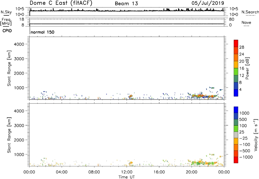Viewport: 259px width, 179px height.
Task: Click the 'Nave' legend label
Action: pos(246,22)
